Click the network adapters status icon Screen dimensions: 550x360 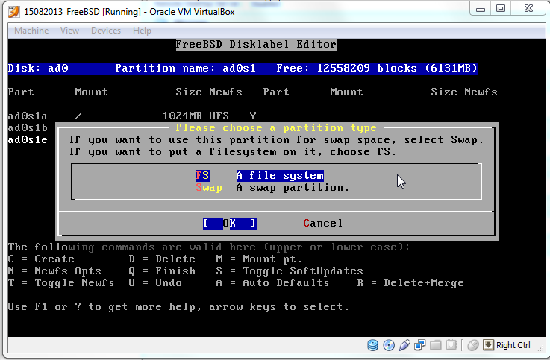pyautogui.click(x=419, y=345)
